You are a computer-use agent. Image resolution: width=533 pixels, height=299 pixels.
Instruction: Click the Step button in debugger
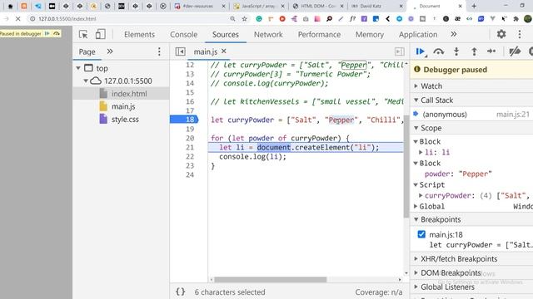[491, 51]
